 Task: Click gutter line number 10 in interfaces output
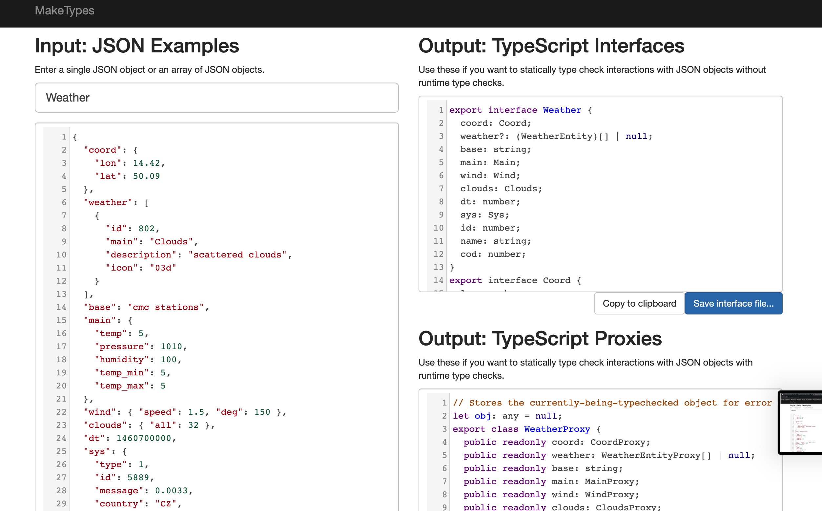click(x=438, y=228)
